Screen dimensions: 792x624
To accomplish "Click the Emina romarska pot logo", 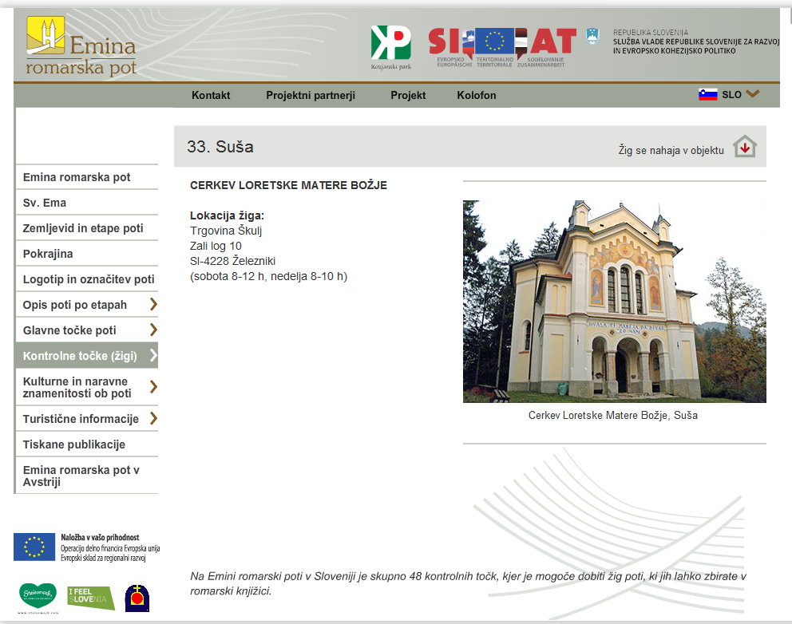I will coord(81,46).
